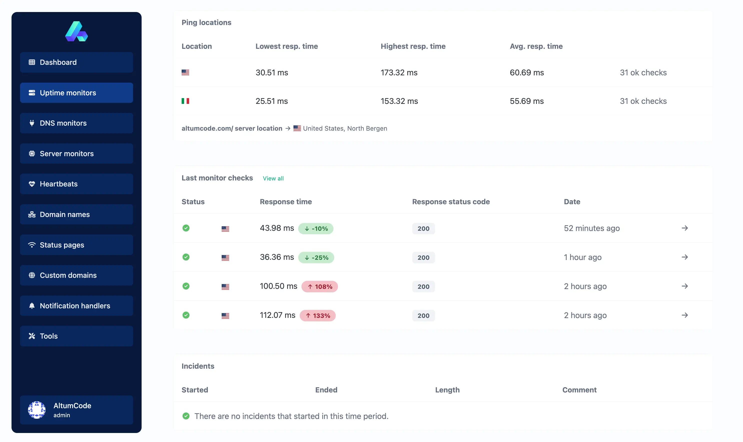
Task: Click the Italy flag ping location row
Action: tap(185, 101)
